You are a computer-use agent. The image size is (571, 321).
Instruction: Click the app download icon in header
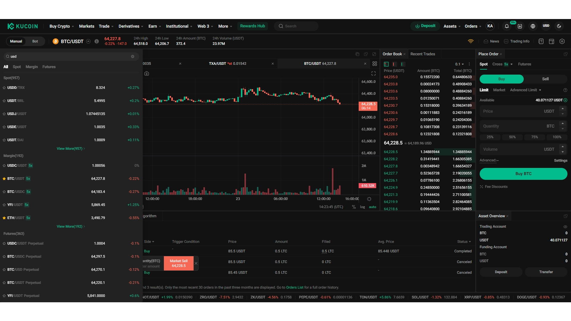520,26
